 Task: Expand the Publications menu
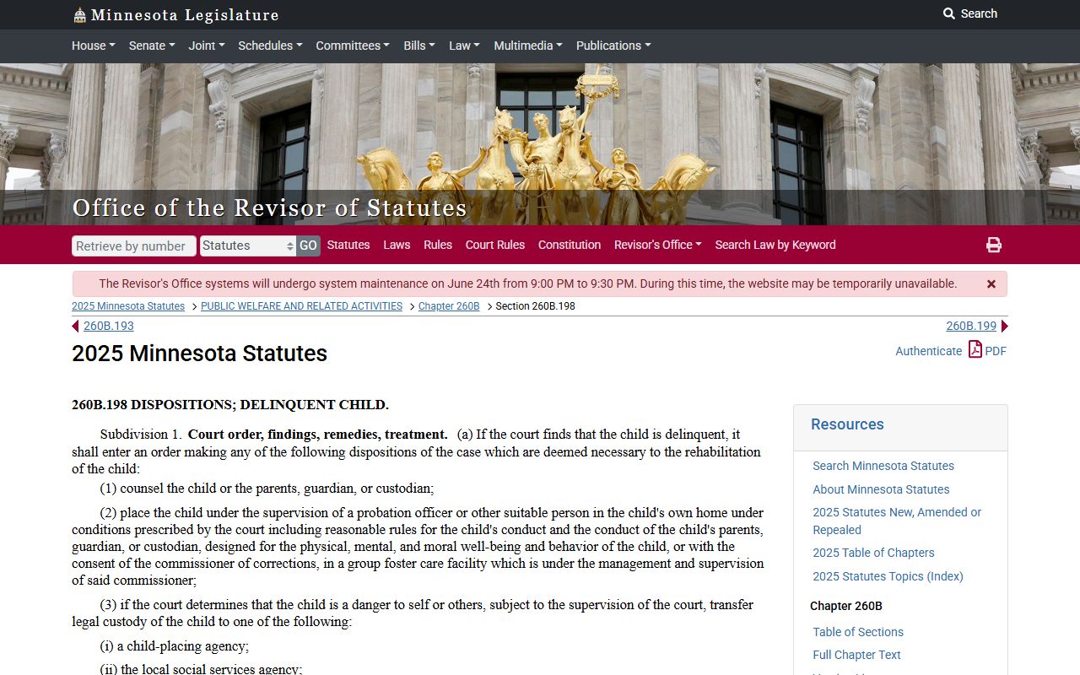pos(613,46)
